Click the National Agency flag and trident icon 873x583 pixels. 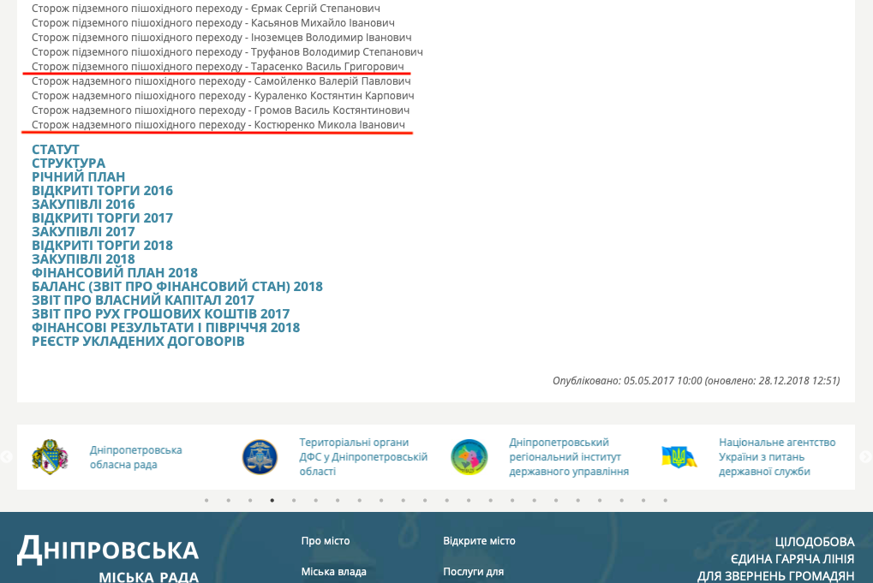click(x=679, y=457)
